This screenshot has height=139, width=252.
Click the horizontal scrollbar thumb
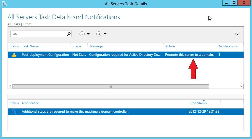point(111,87)
